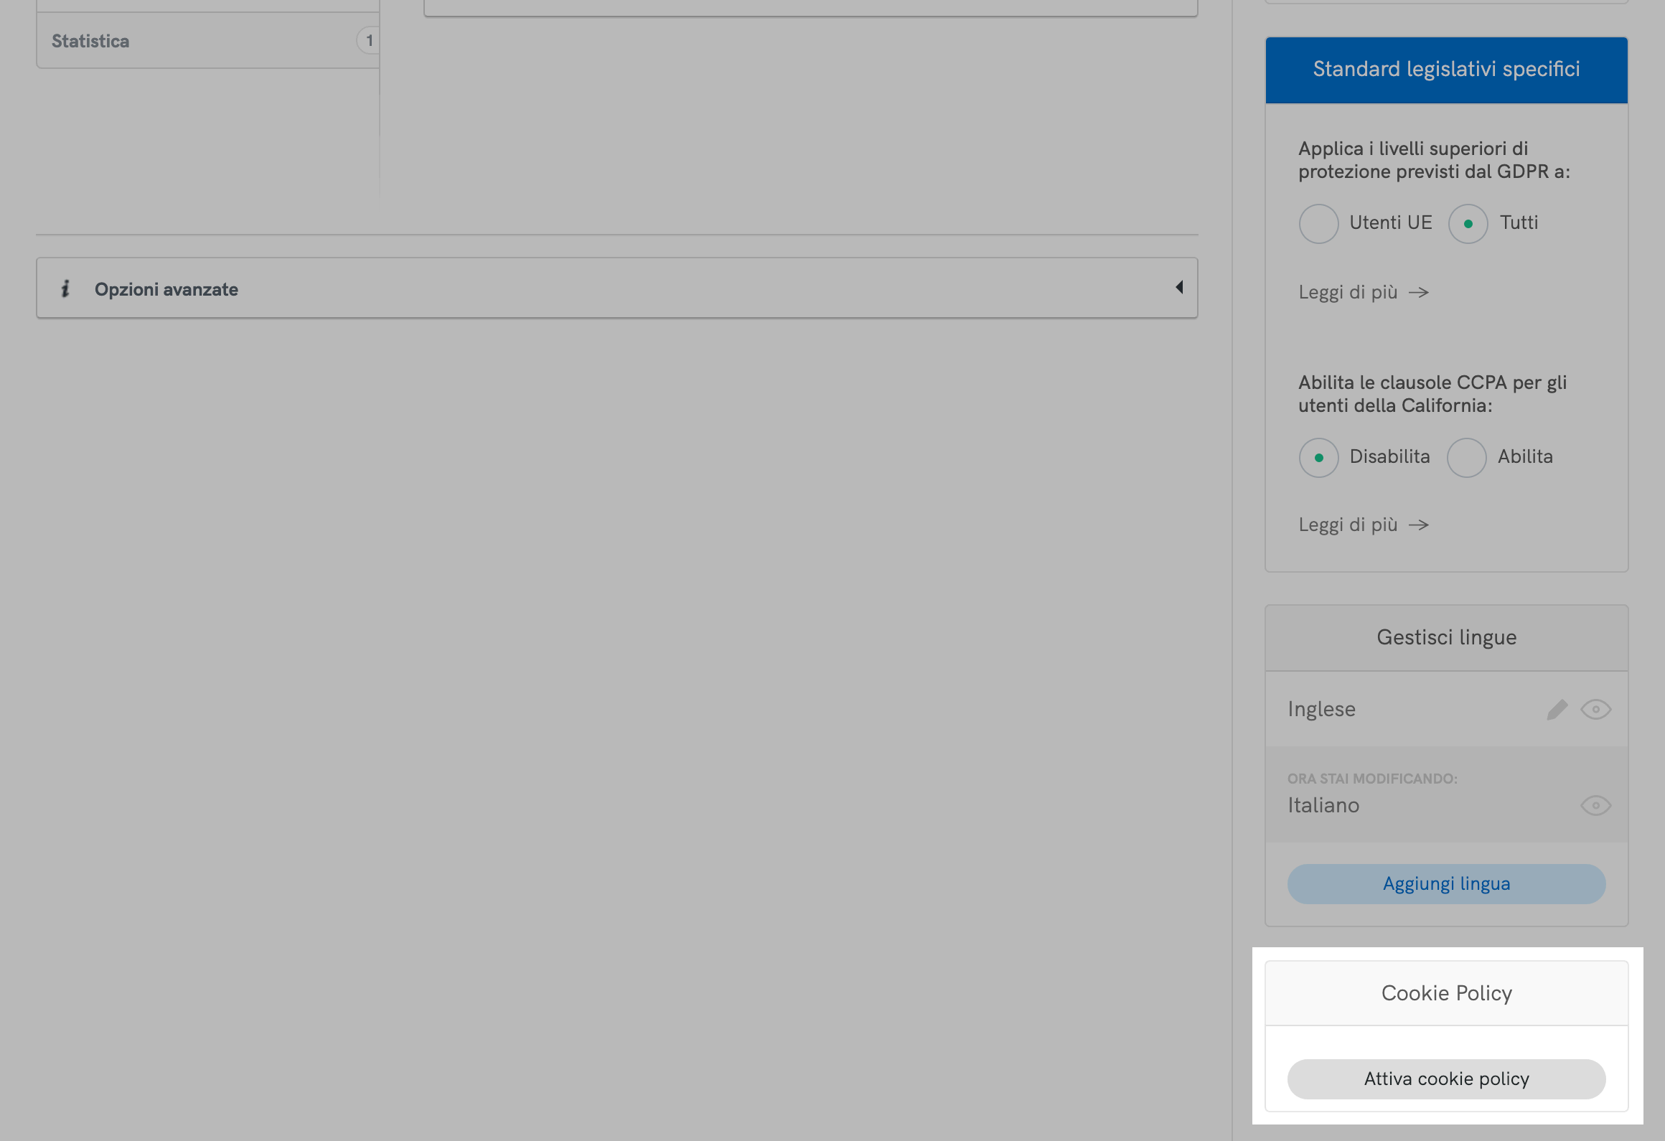Open the GDPR Leggi di più link

pyautogui.click(x=1348, y=291)
